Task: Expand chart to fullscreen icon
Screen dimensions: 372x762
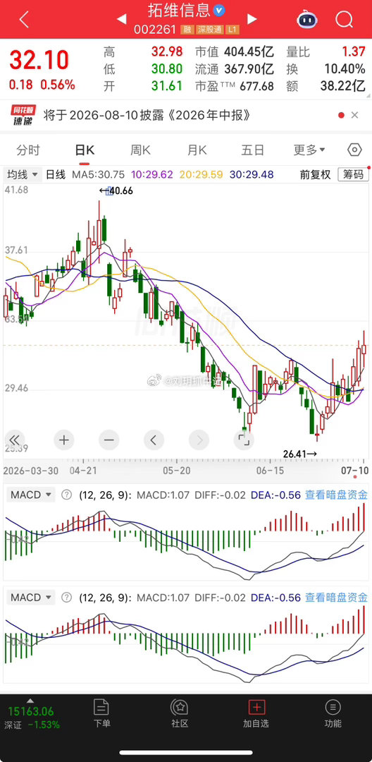Action: point(242,440)
